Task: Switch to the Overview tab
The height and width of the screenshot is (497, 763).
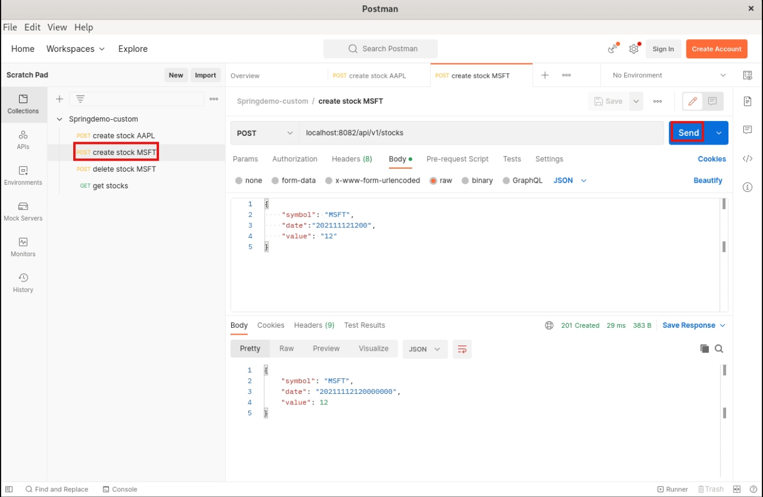Action: coord(245,75)
